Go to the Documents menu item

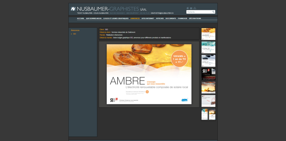(171, 19)
